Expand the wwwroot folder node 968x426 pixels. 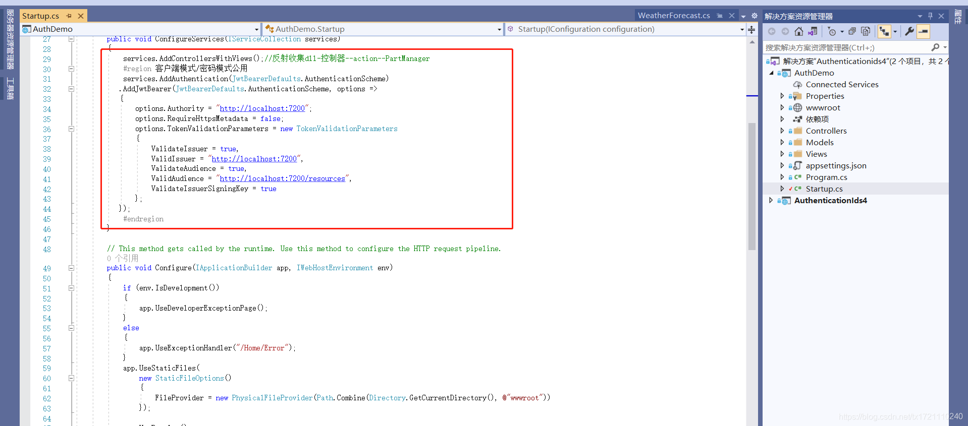[x=782, y=107]
